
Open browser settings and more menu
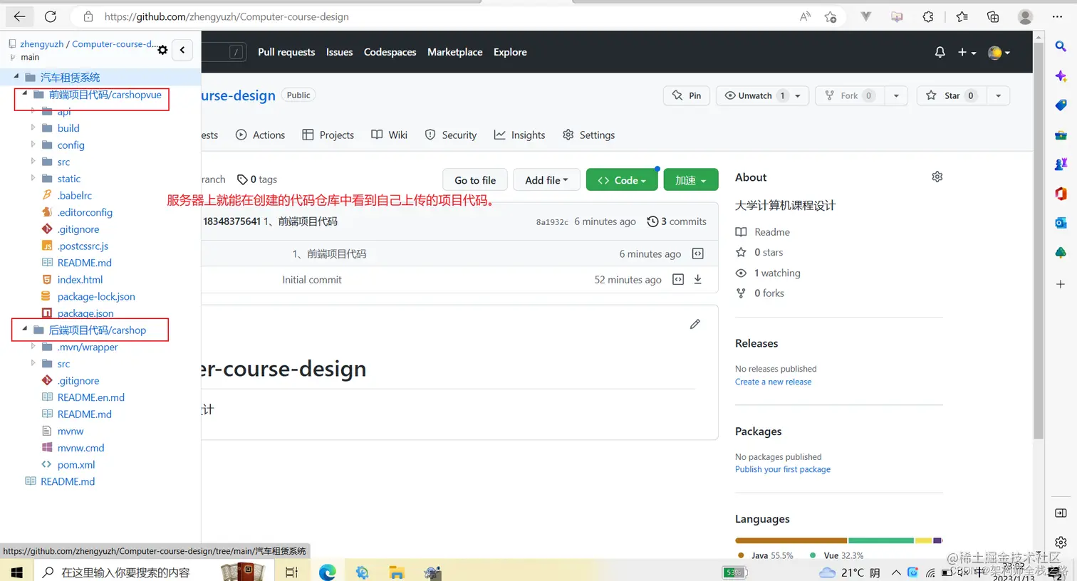tap(1058, 16)
